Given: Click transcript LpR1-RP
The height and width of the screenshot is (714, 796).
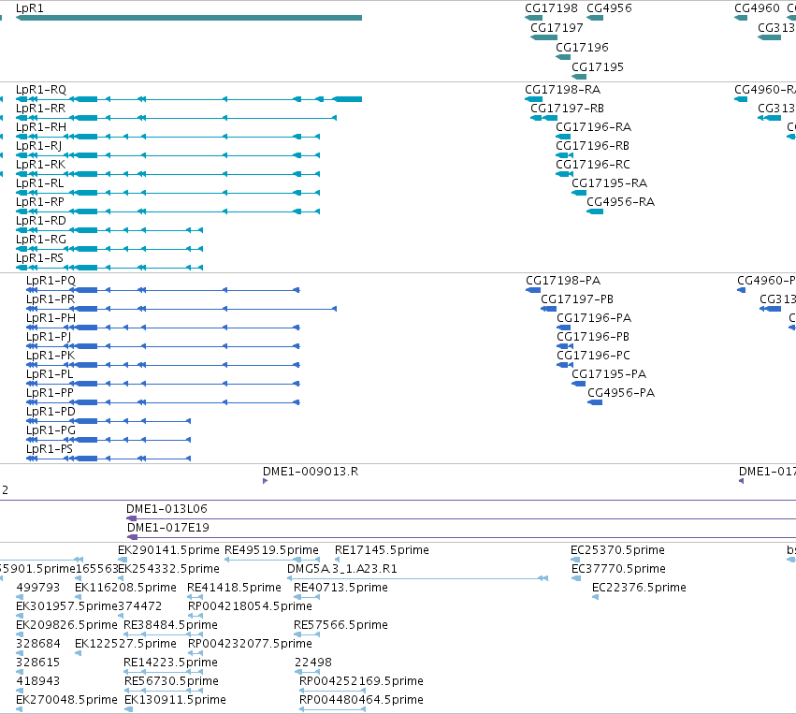Looking at the screenshot, I should pos(167,211).
